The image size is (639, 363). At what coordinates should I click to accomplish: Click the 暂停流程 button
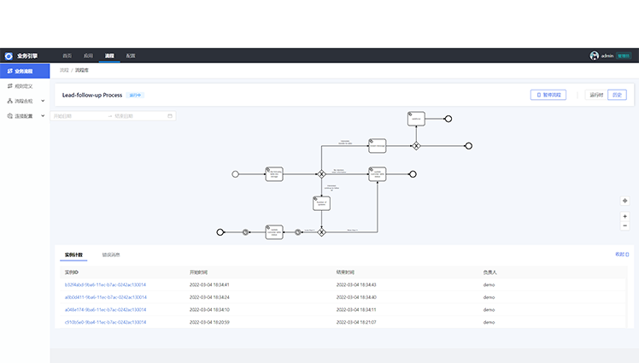point(548,95)
